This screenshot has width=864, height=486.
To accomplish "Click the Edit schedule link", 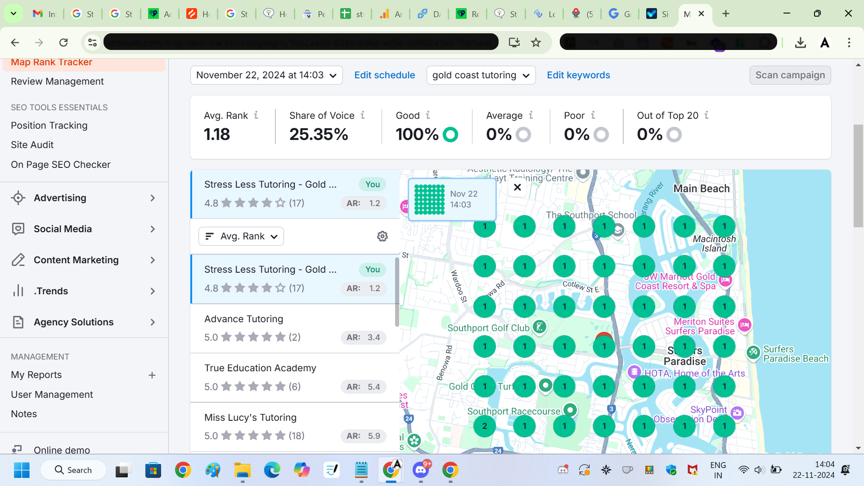I will tap(384, 75).
